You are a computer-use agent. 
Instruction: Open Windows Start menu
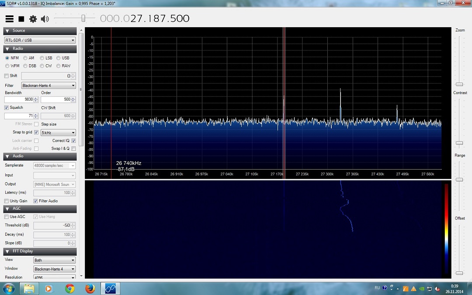pos(8,288)
